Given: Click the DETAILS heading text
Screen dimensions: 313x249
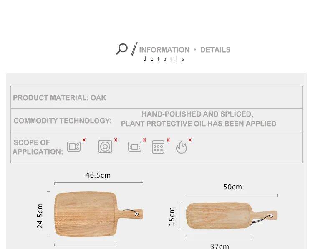Looking at the screenshot, I should 215,50.
